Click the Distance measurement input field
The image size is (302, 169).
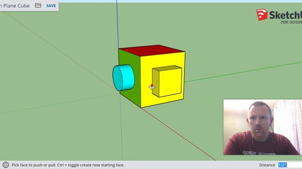290,165
